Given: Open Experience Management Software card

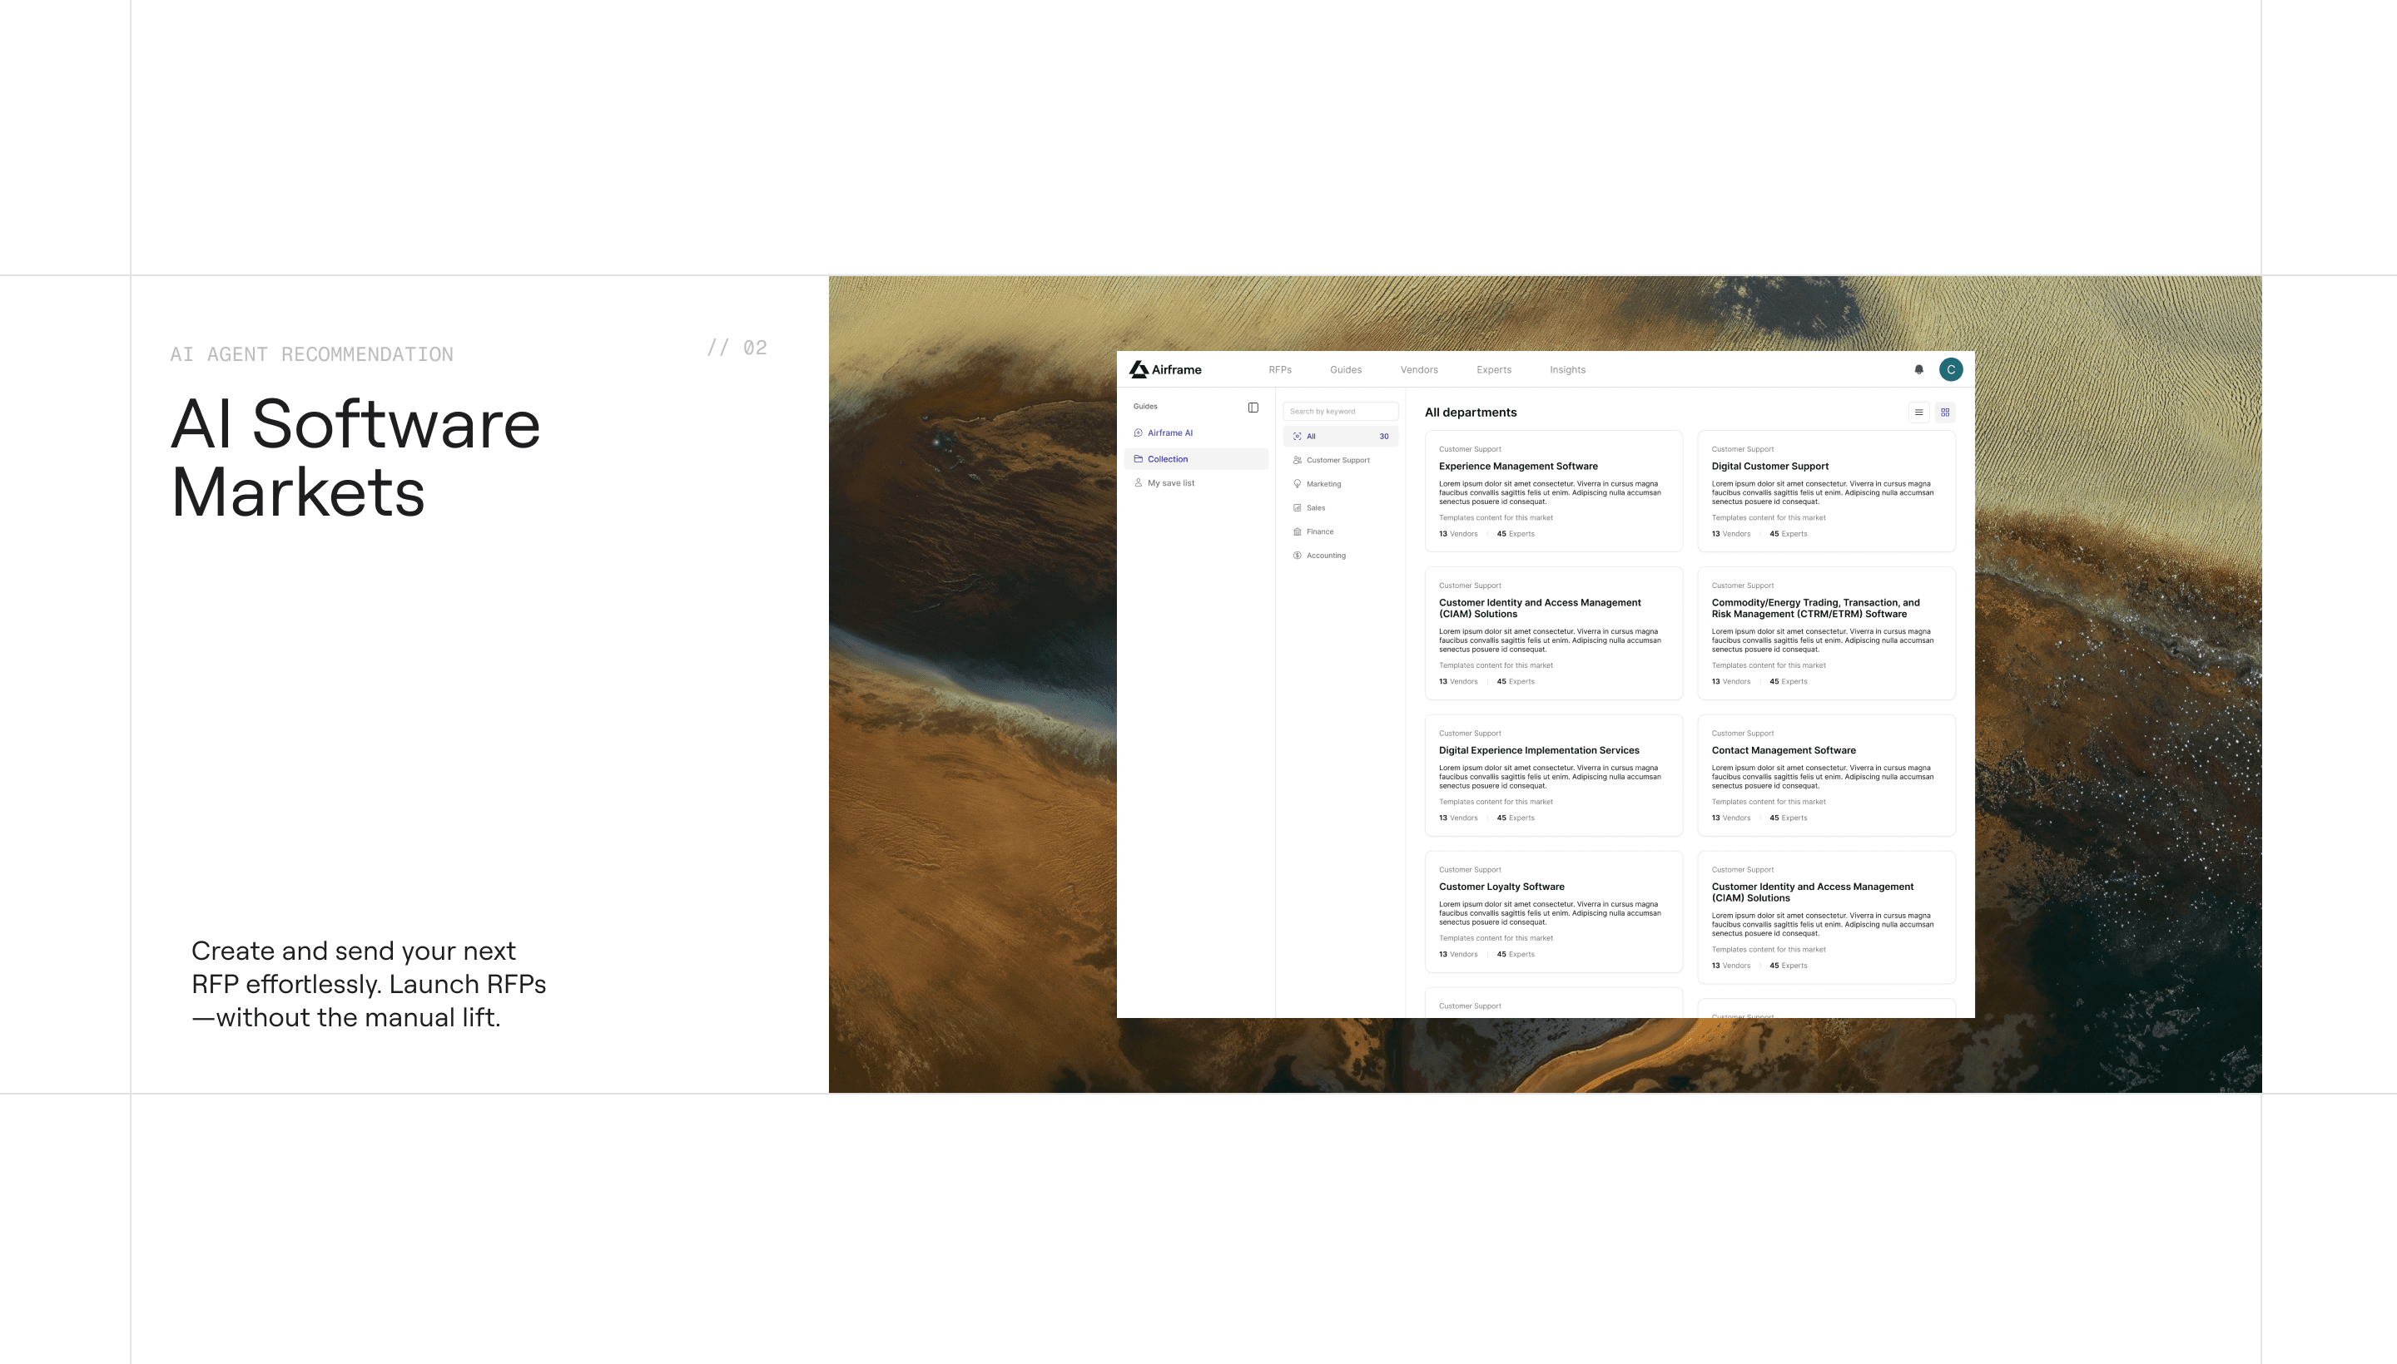Looking at the screenshot, I should [x=1553, y=491].
